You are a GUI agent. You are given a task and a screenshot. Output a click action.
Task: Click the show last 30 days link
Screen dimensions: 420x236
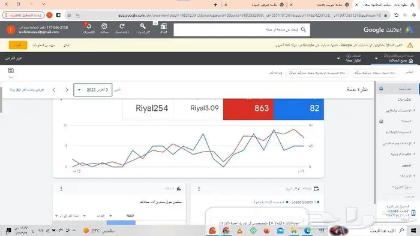[x=27, y=90]
